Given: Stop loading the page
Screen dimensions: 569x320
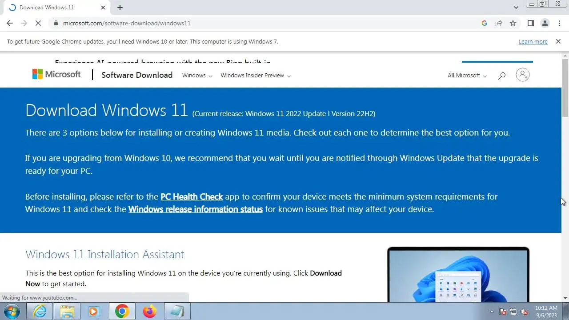Looking at the screenshot, I should (38, 23).
